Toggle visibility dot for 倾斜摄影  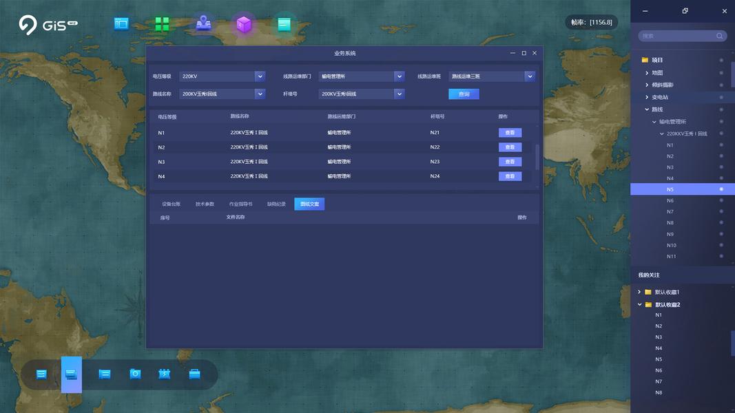point(721,85)
